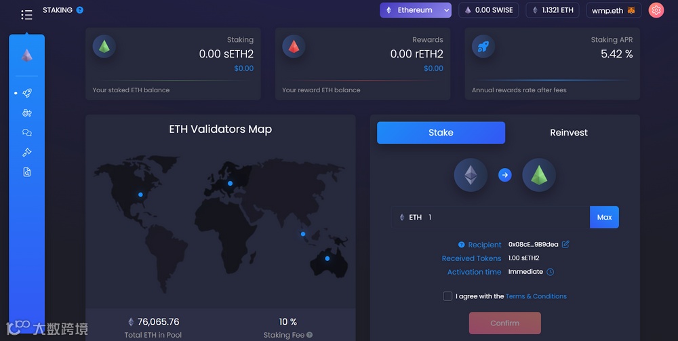678x341 pixels.
Task: Open the wmp.eth wallet account button
Action: [x=614, y=10]
